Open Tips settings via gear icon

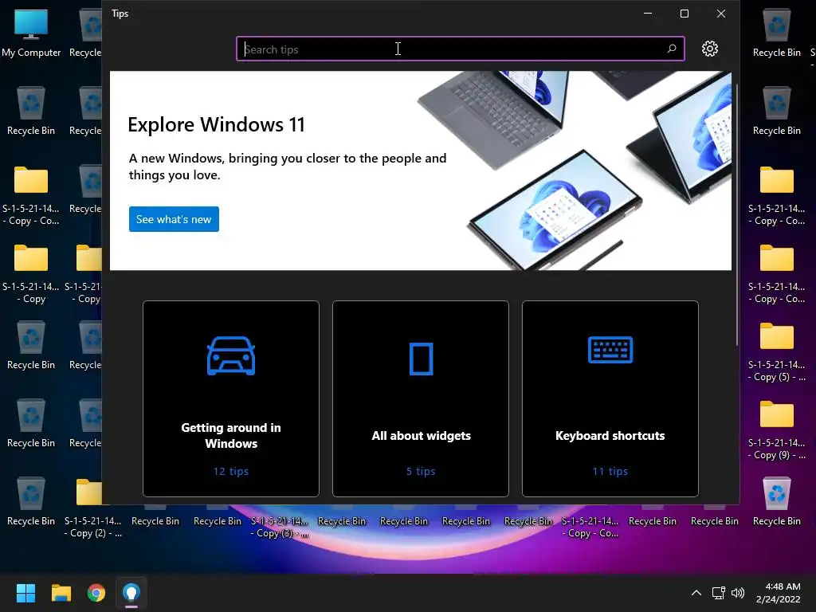710,49
